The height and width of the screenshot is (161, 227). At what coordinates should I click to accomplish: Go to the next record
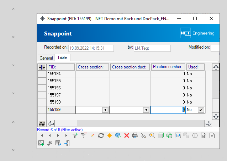58,135
